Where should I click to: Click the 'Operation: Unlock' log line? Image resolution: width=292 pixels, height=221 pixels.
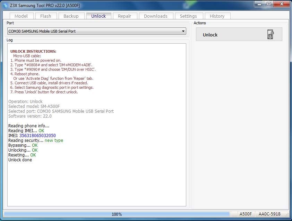coord(25,102)
